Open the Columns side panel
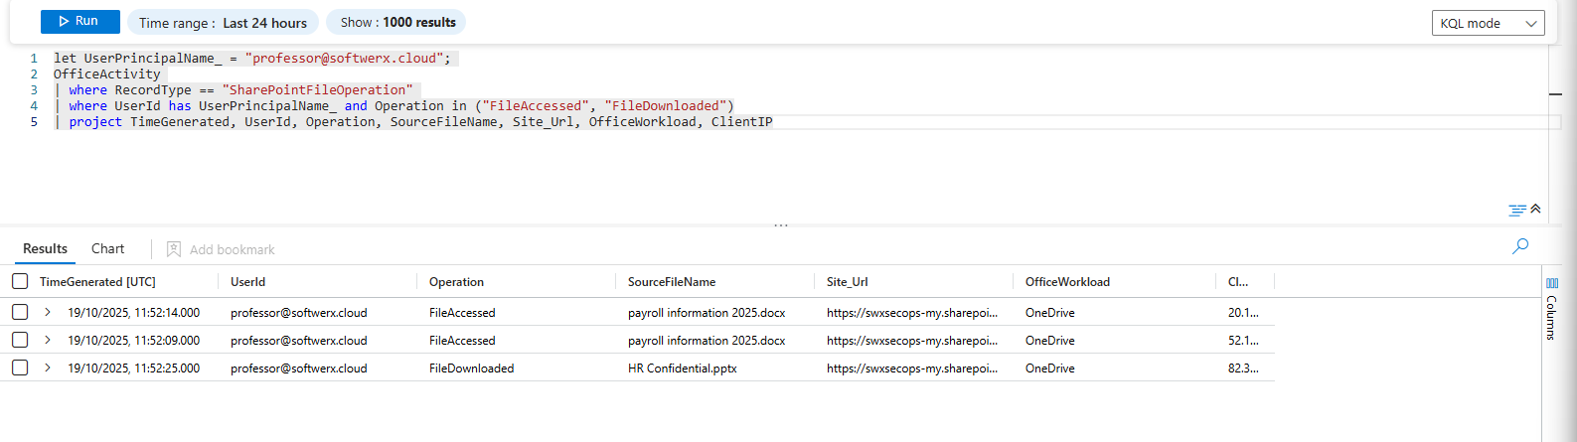Screen dimensions: 1577x442 [1551, 308]
